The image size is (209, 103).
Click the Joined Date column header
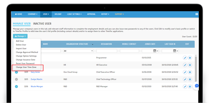click(x=150, y=44)
